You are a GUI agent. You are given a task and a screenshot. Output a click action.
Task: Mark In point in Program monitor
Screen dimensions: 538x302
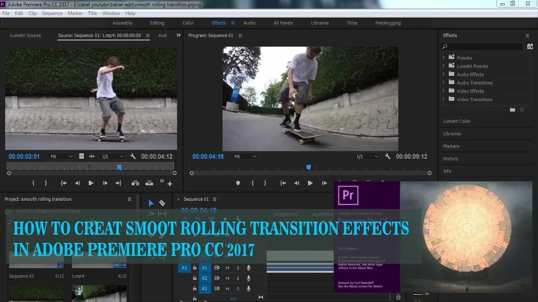[253, 183]
